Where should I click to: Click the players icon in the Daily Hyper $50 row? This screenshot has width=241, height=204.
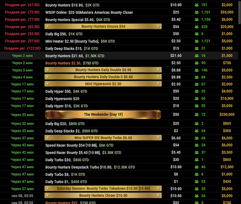pyautogui.click(x=197, y=91)
